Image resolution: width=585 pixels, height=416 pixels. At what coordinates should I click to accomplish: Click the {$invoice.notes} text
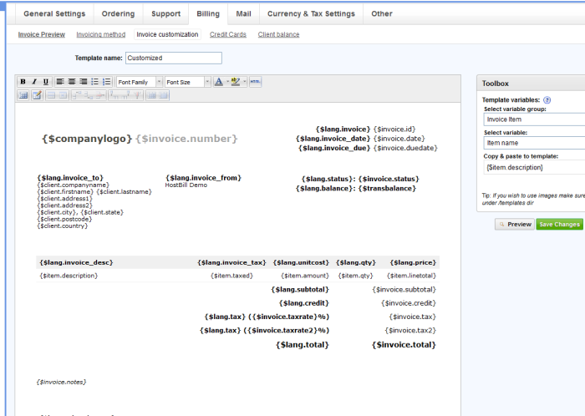tap(61, 382)
